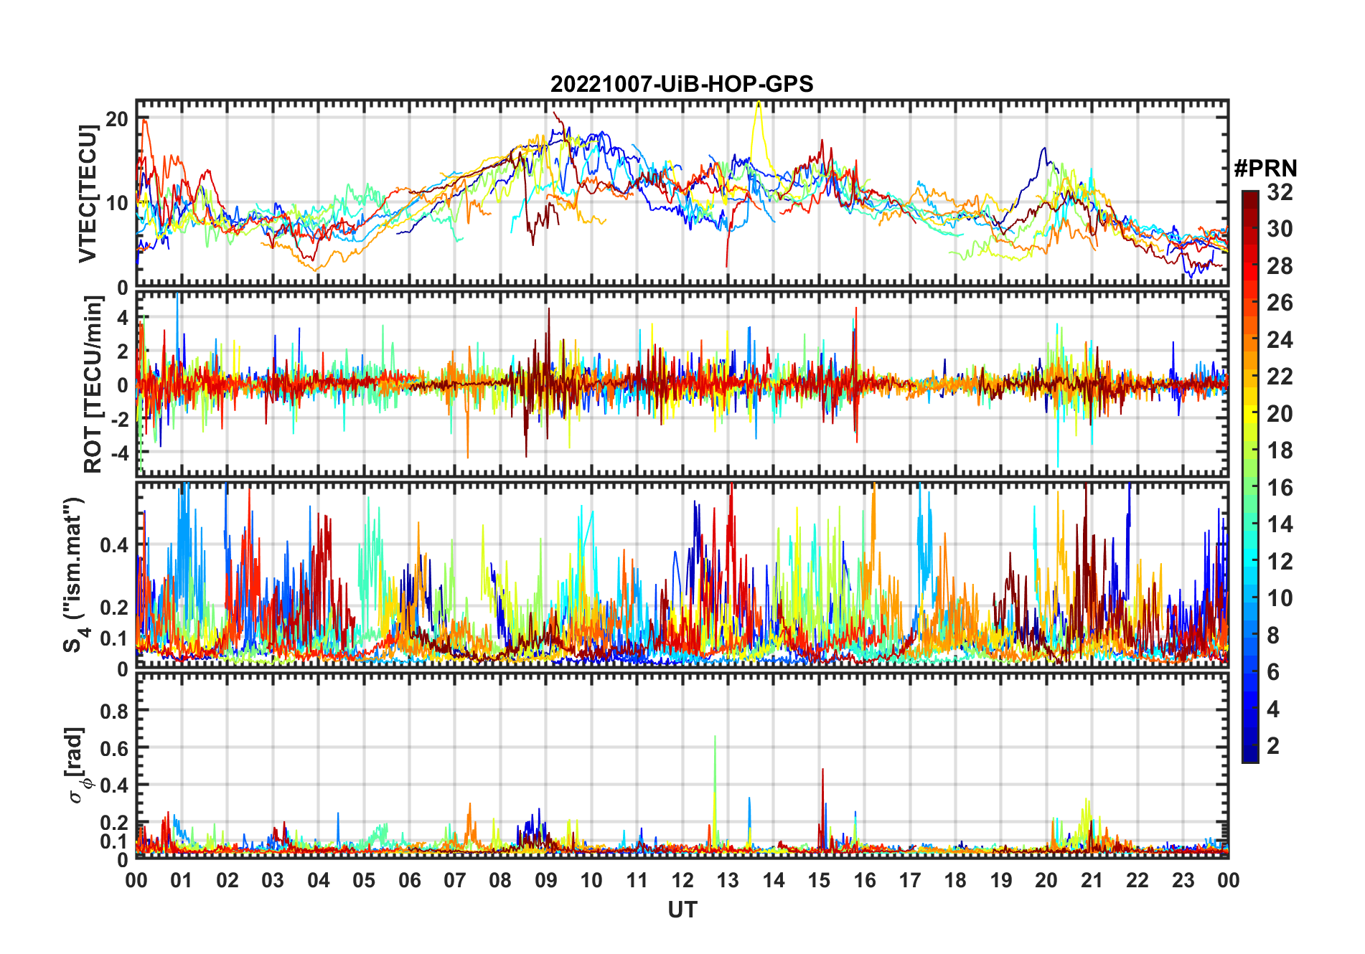The height and width of the screenshot is (954, 1365).
Task: Click the 32 tick label on the PRN colorbar
Action: [x=1280, y=192]
